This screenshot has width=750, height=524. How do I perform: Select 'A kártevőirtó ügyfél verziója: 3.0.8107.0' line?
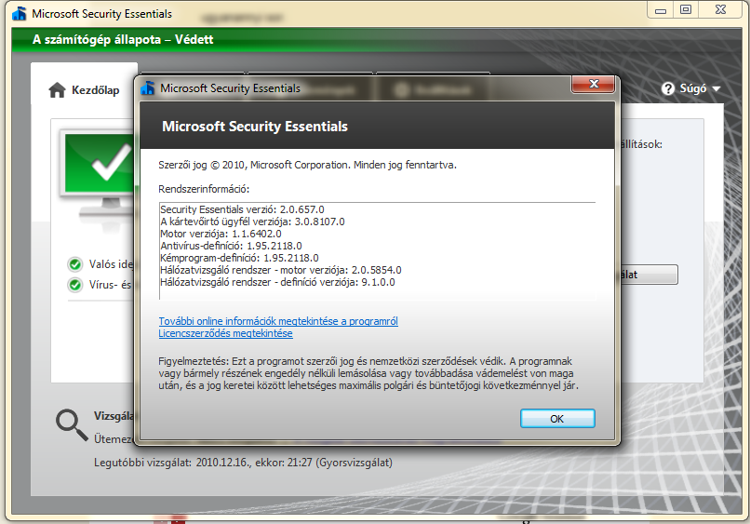pyautogui.click(x=252, y=222)
